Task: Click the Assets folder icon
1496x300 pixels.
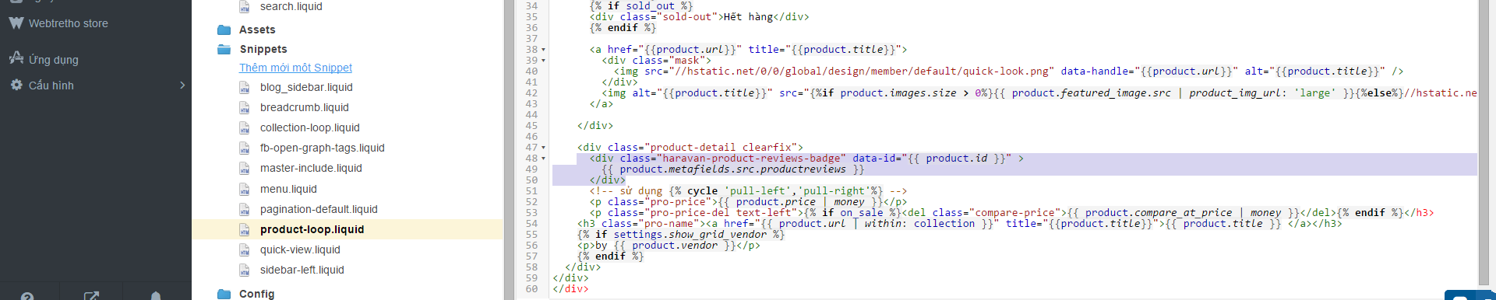Action: point(224,30)
